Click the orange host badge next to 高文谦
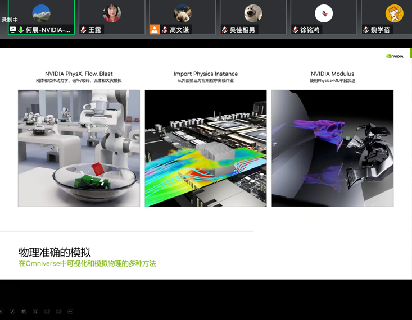 (x=155, y=30)
